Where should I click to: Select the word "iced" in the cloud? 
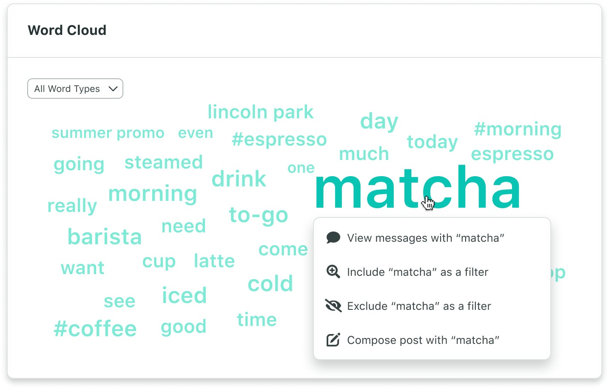[x=184, y=295]
